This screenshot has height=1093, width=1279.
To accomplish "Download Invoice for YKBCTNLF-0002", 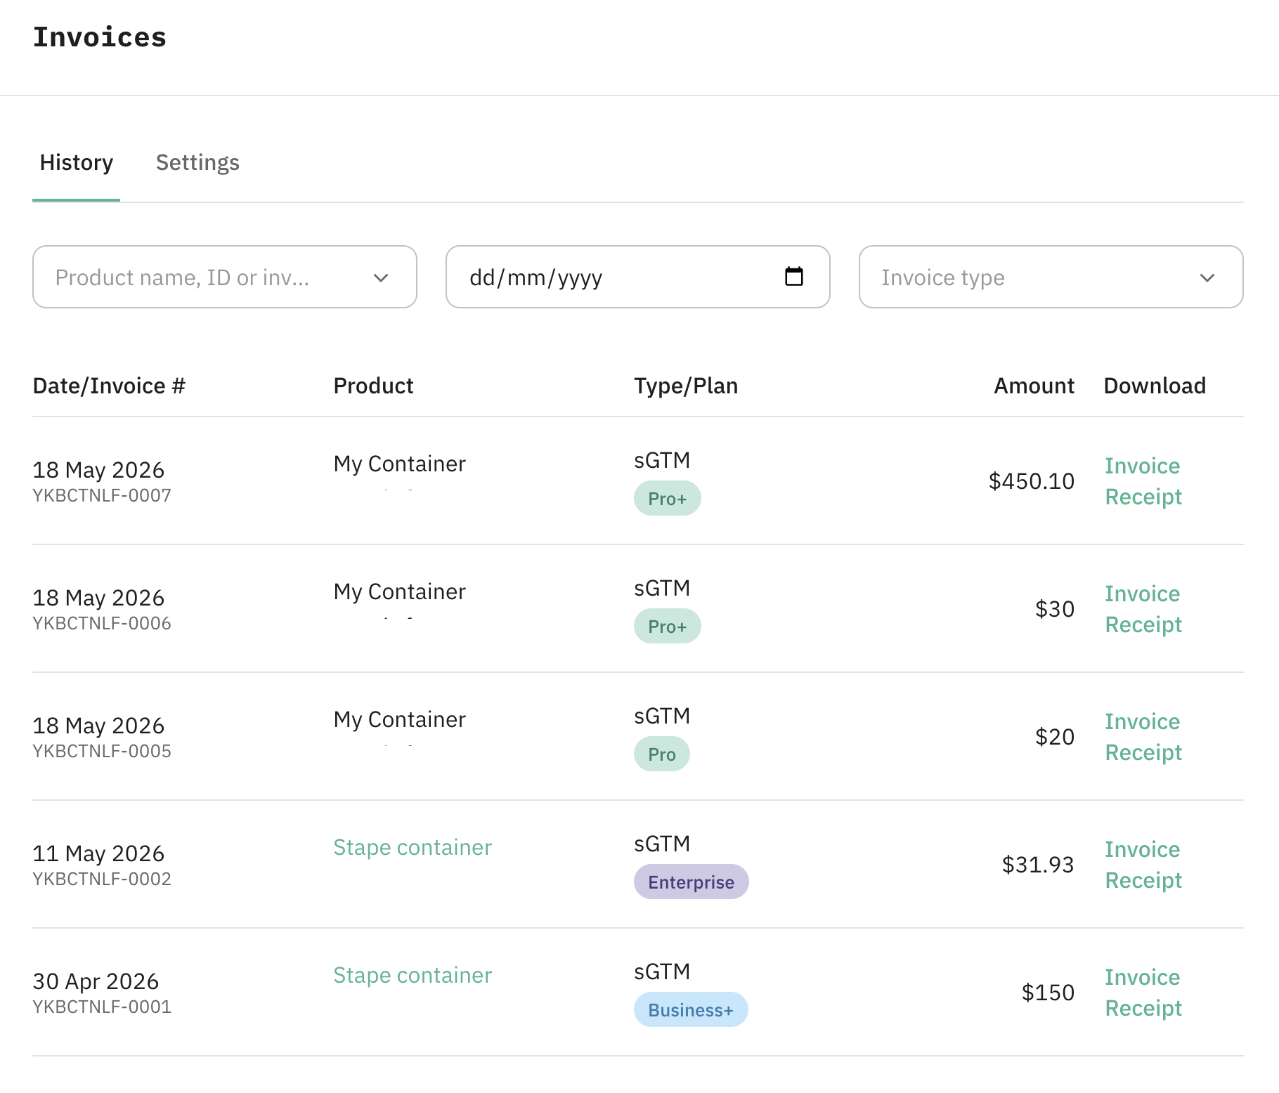I will pos(1142,849).
